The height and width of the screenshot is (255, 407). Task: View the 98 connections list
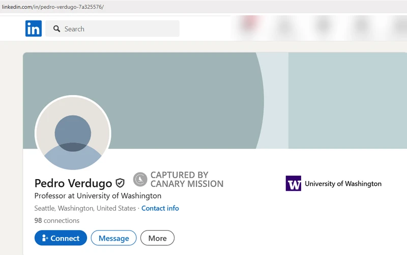tap(57, 220)
